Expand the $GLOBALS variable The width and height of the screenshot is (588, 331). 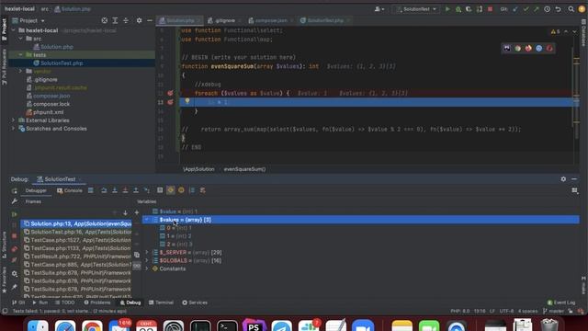[147, 260]
